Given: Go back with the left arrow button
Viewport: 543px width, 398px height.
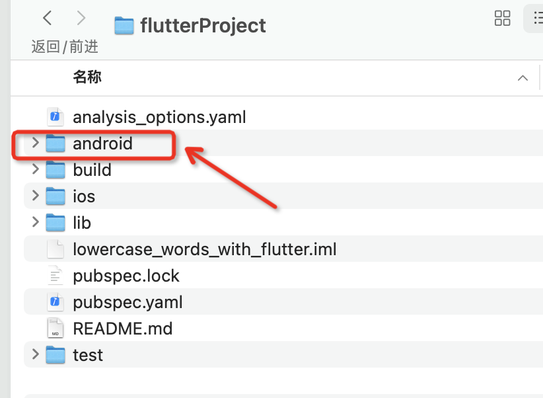Looking at the screenshot, I should click(x=48, y=18).
